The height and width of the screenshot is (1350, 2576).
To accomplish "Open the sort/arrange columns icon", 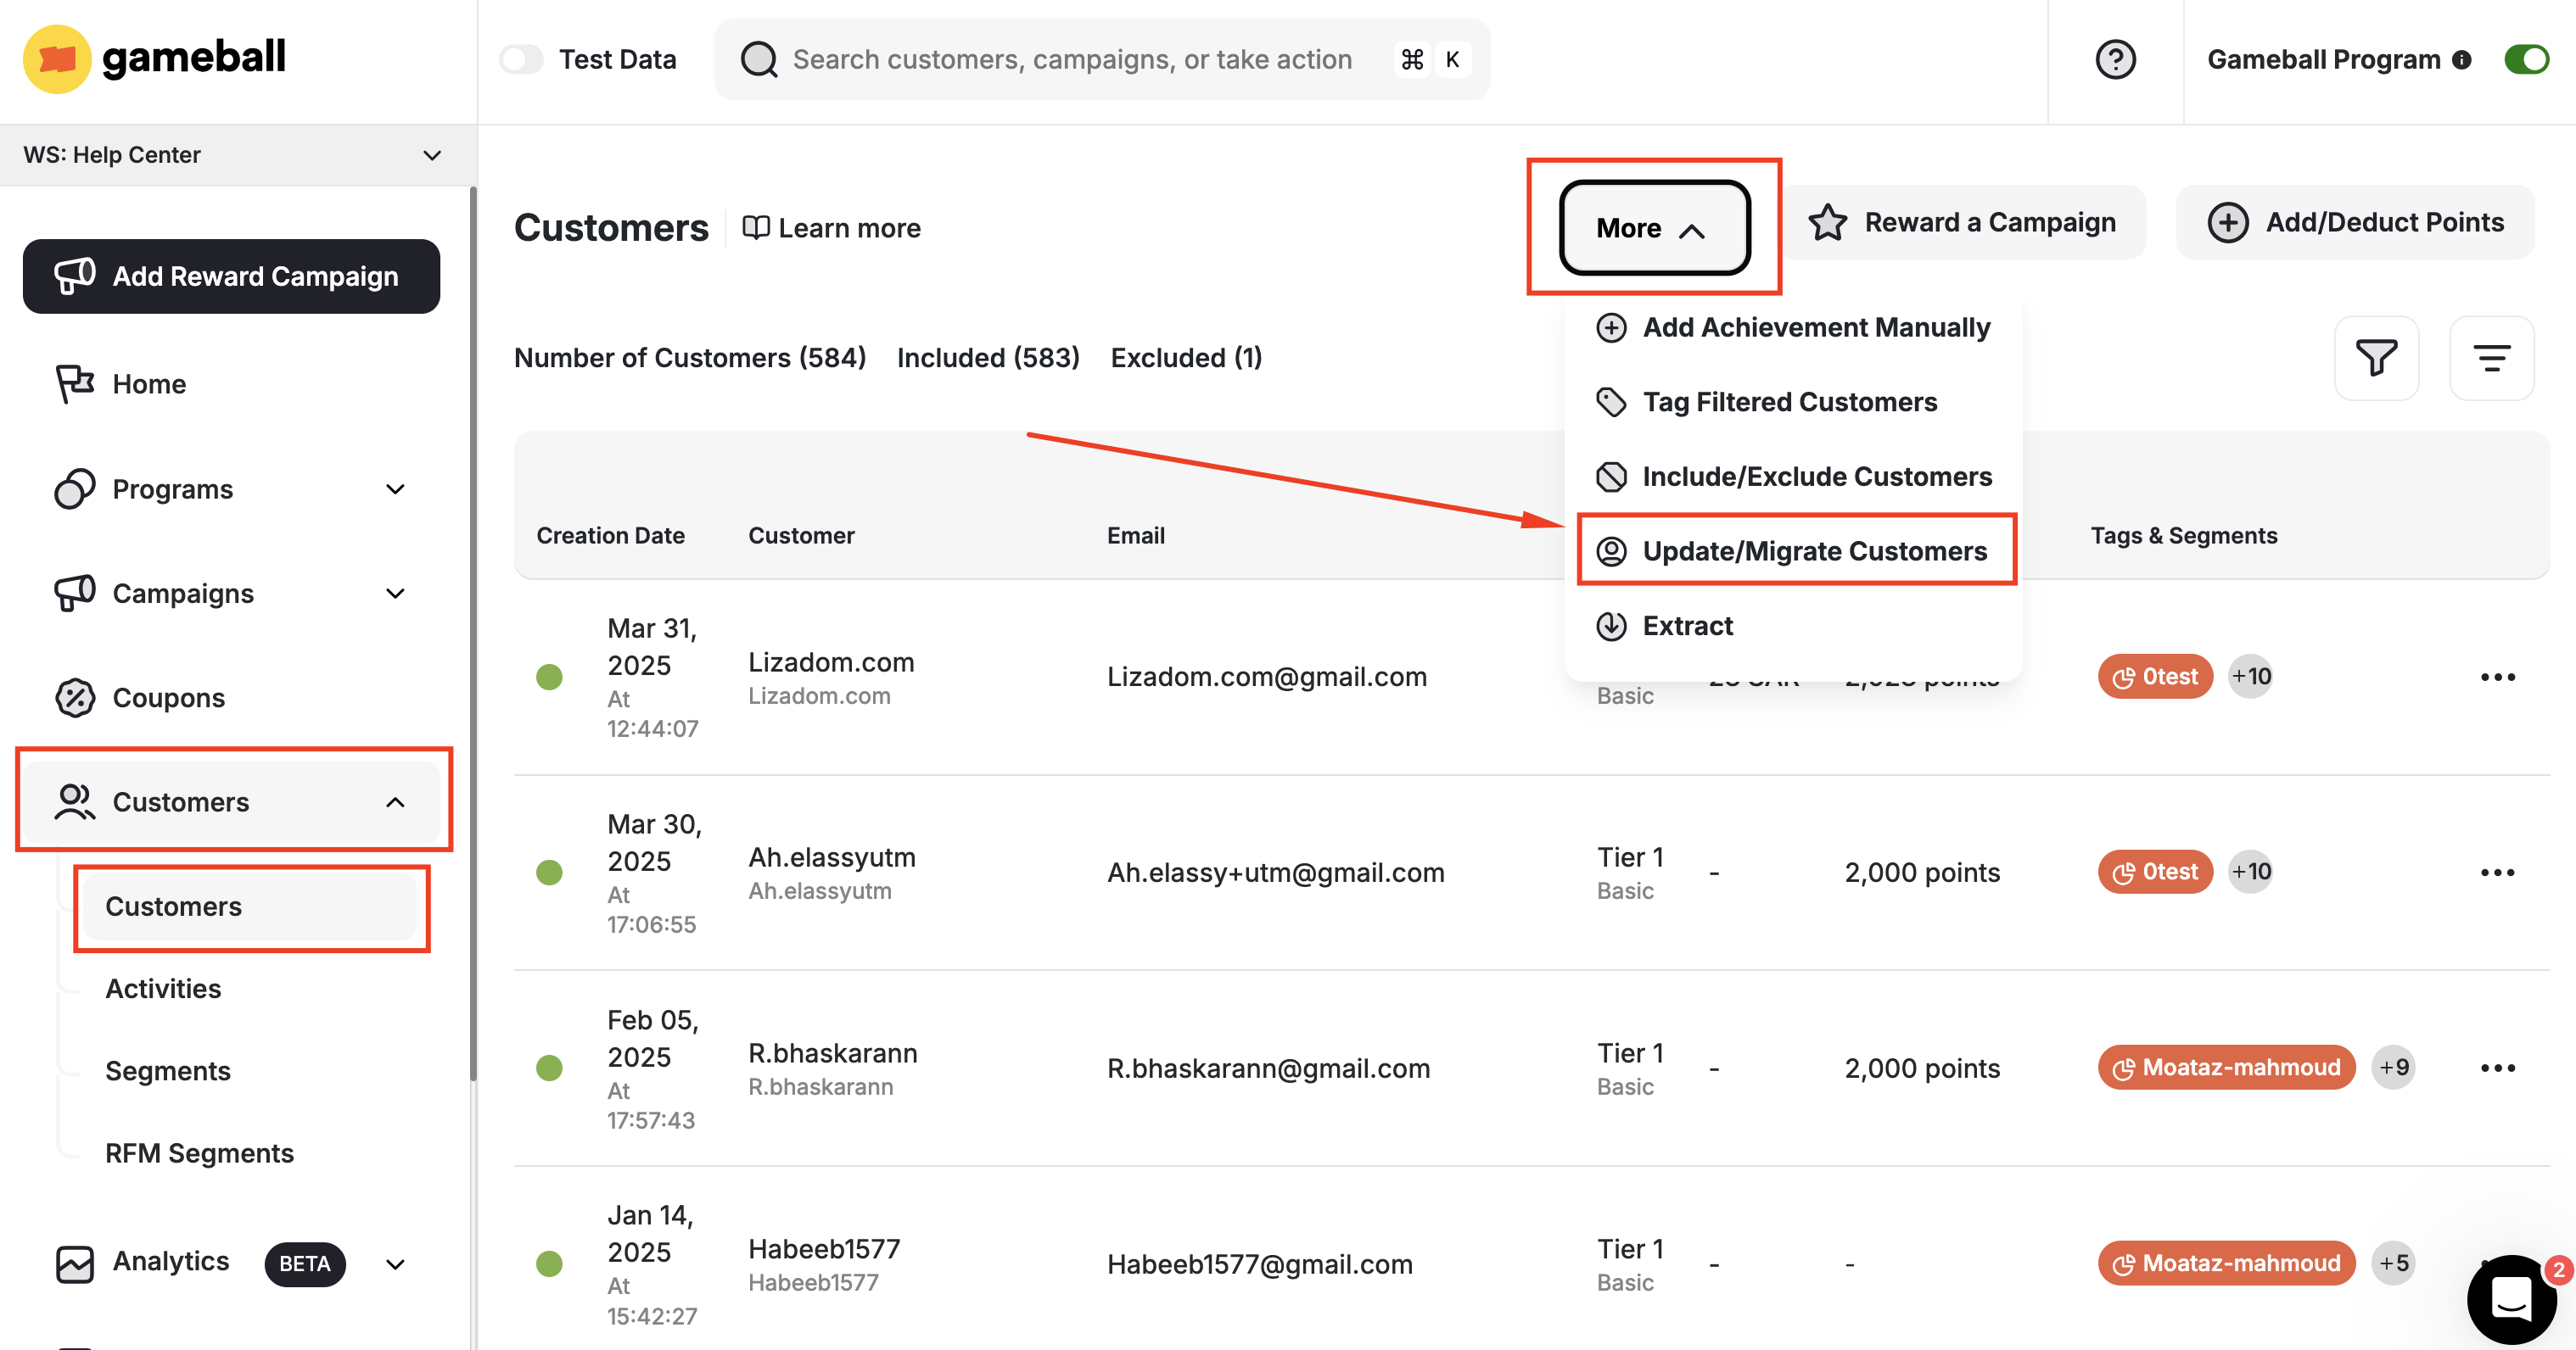I will tap(2492, 358).
